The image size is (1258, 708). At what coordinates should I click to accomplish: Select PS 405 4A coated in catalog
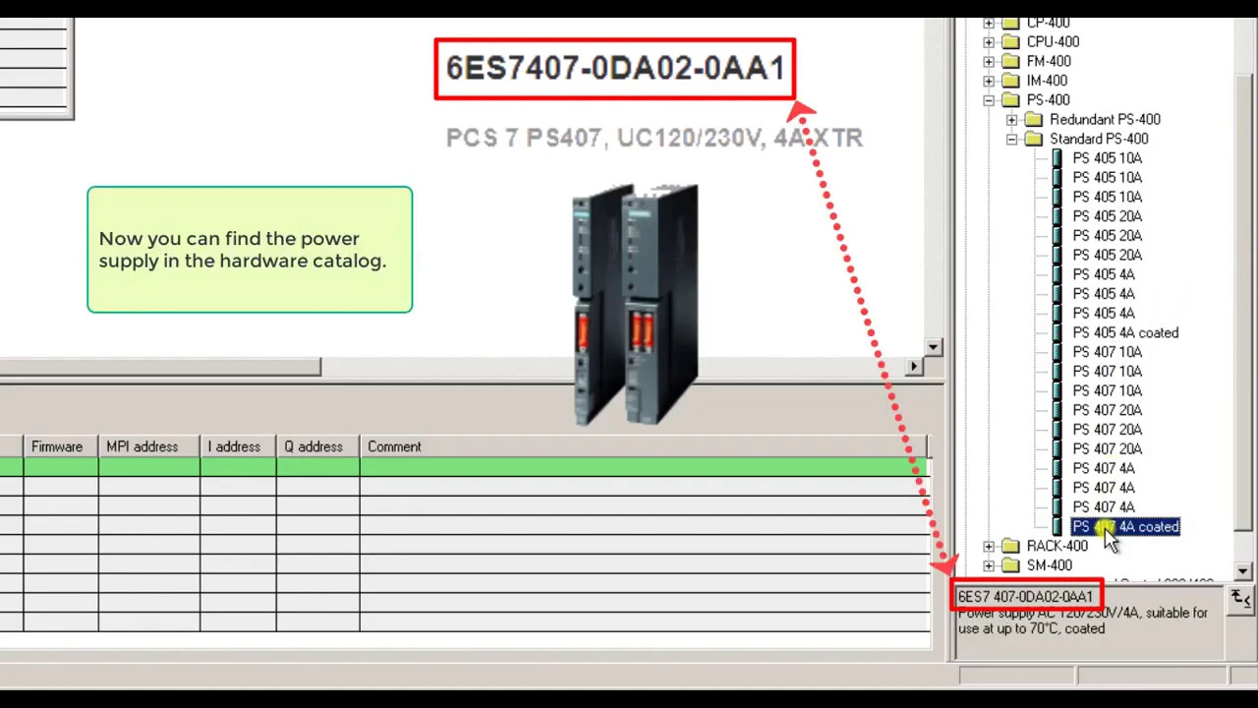(x=1125, y=332)
